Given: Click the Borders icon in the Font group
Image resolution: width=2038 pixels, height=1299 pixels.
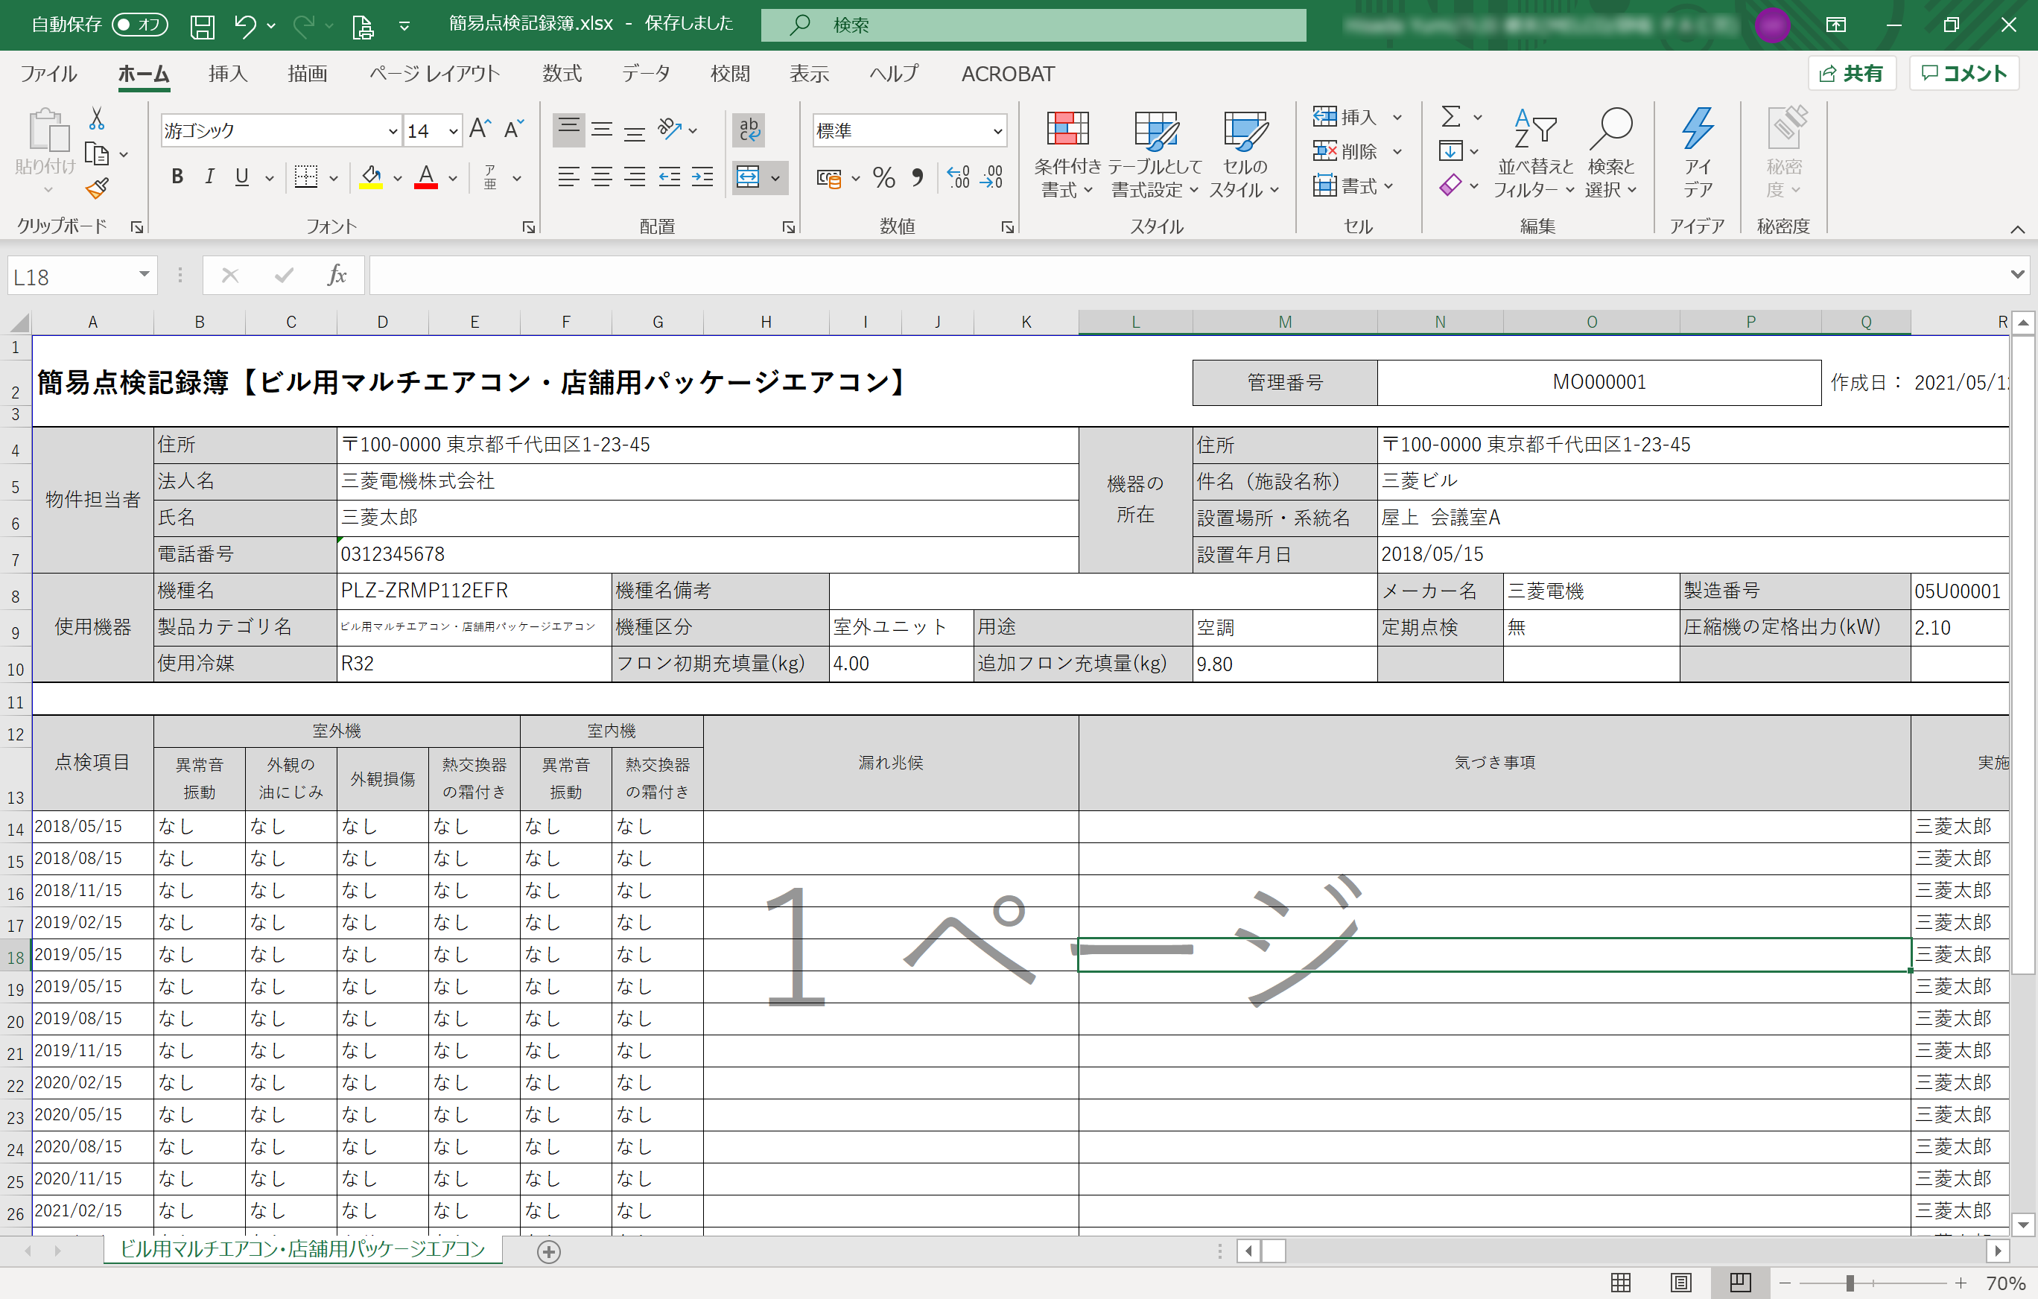Looking at the screenshot, I should tap(305, 177).
